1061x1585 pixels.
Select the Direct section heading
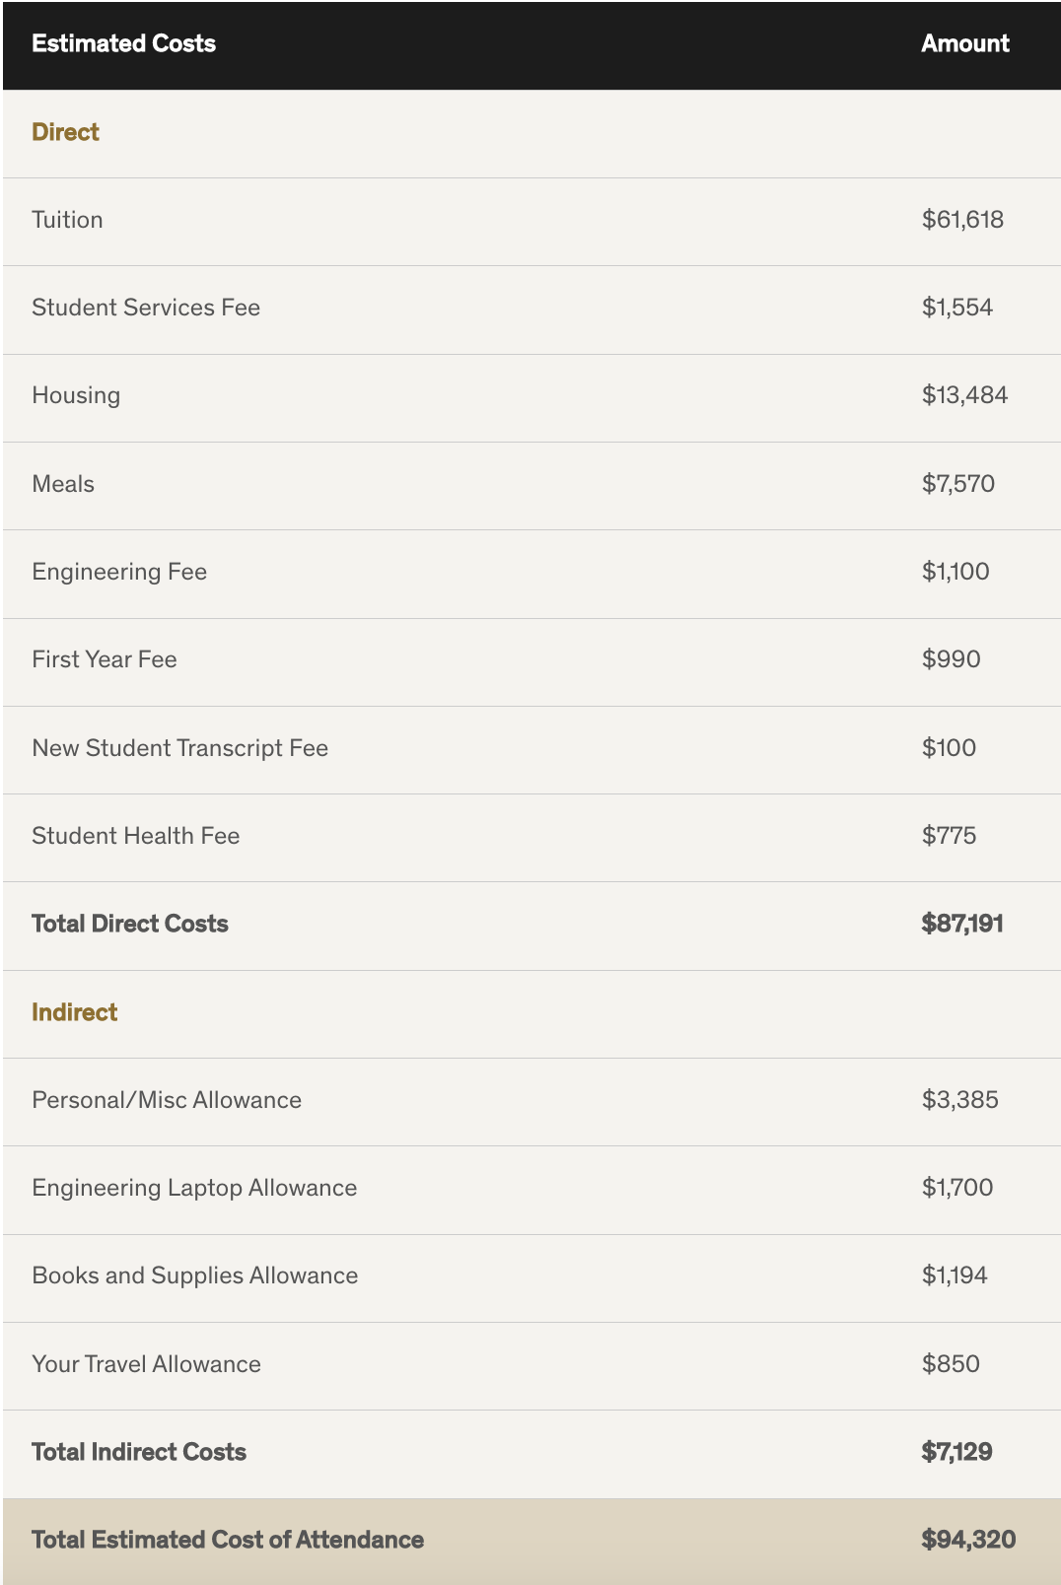click(65, 132)
